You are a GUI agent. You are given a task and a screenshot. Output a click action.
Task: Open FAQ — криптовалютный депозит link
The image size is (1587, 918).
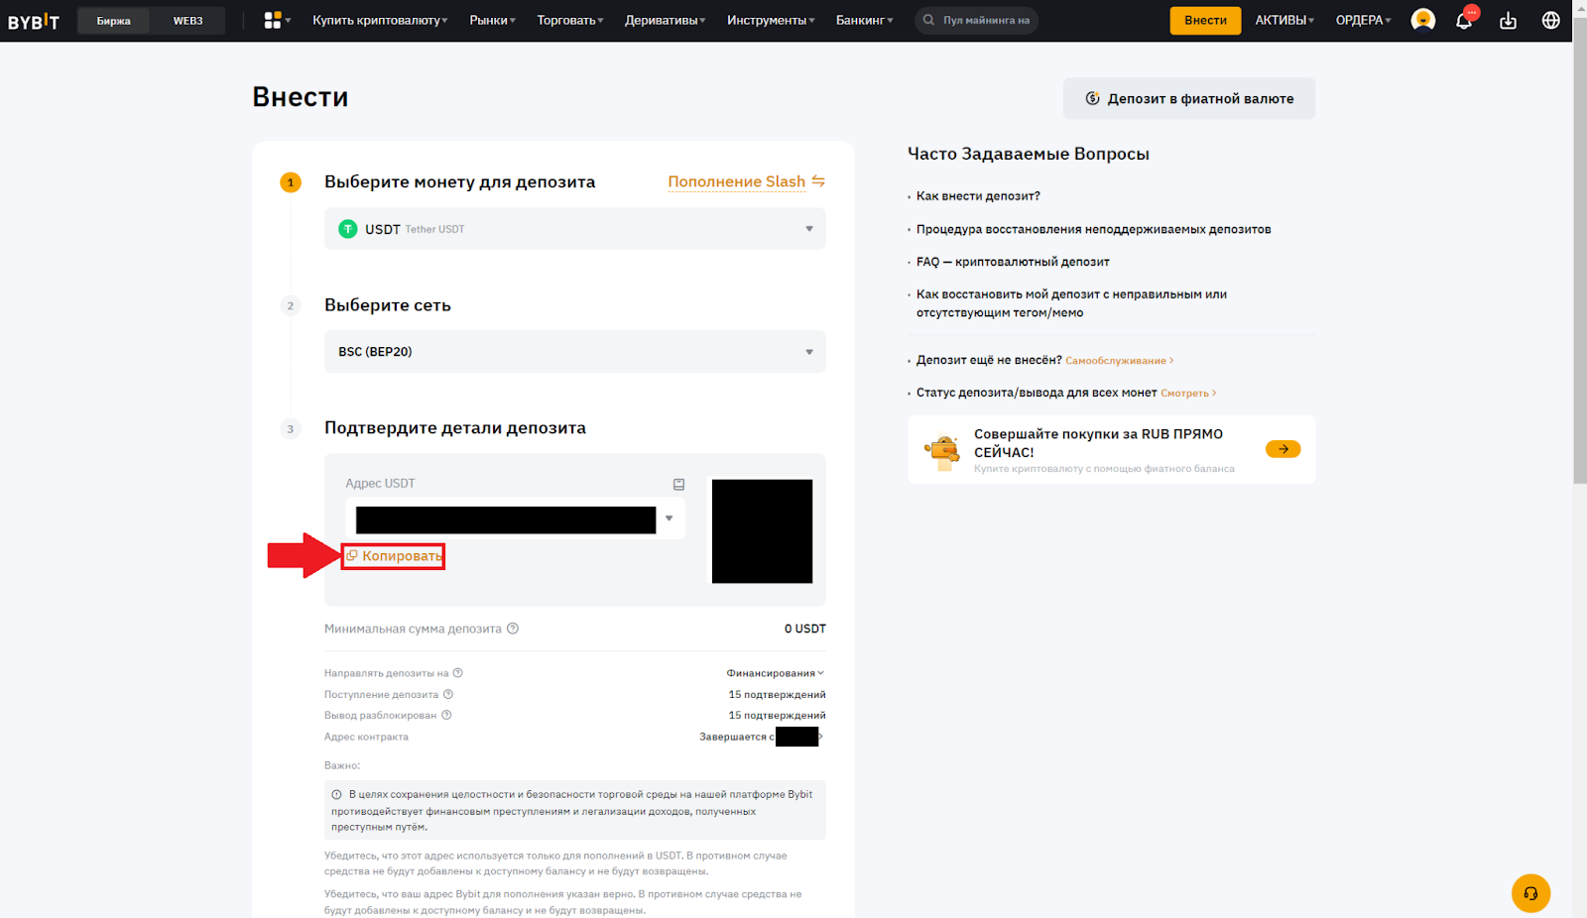1013,262
